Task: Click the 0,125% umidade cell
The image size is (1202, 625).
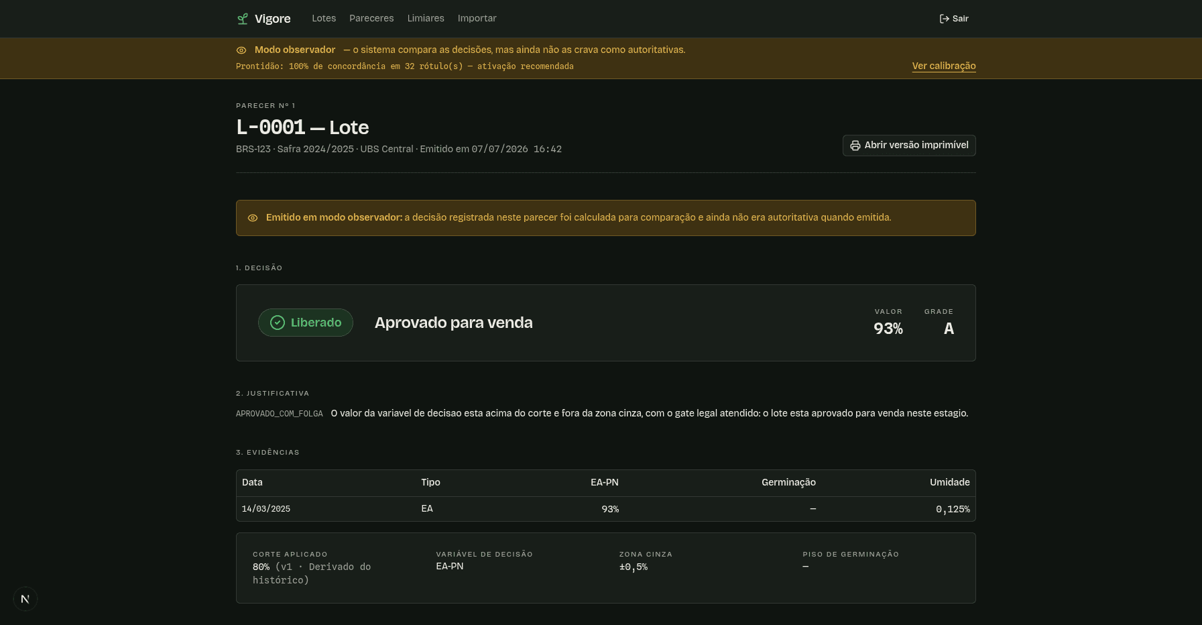Action: point(953,509)
